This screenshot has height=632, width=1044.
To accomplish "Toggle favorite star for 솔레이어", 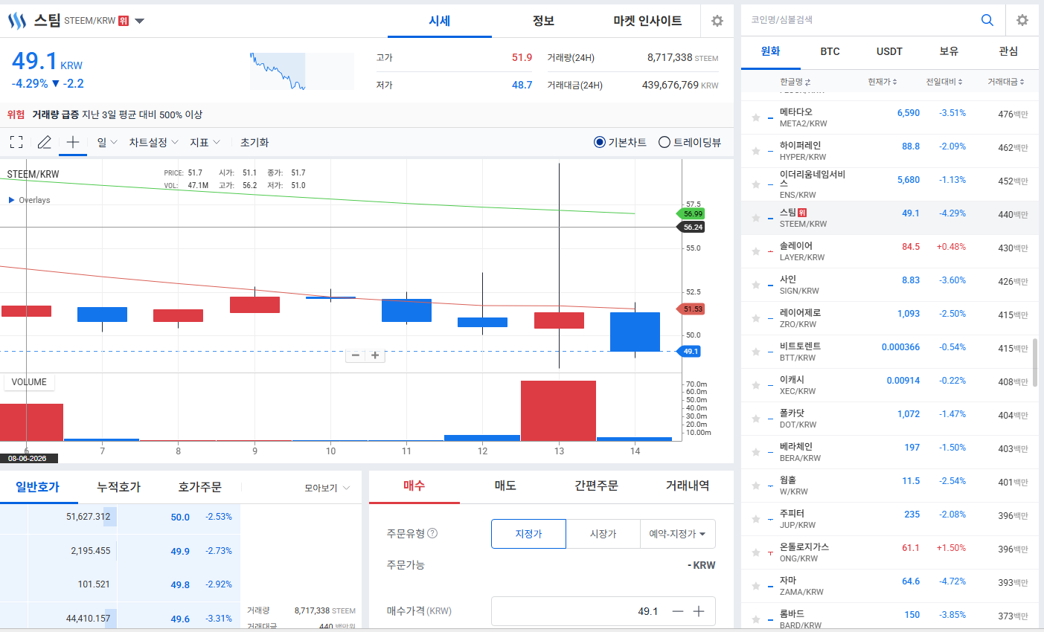I will point(756,251).
